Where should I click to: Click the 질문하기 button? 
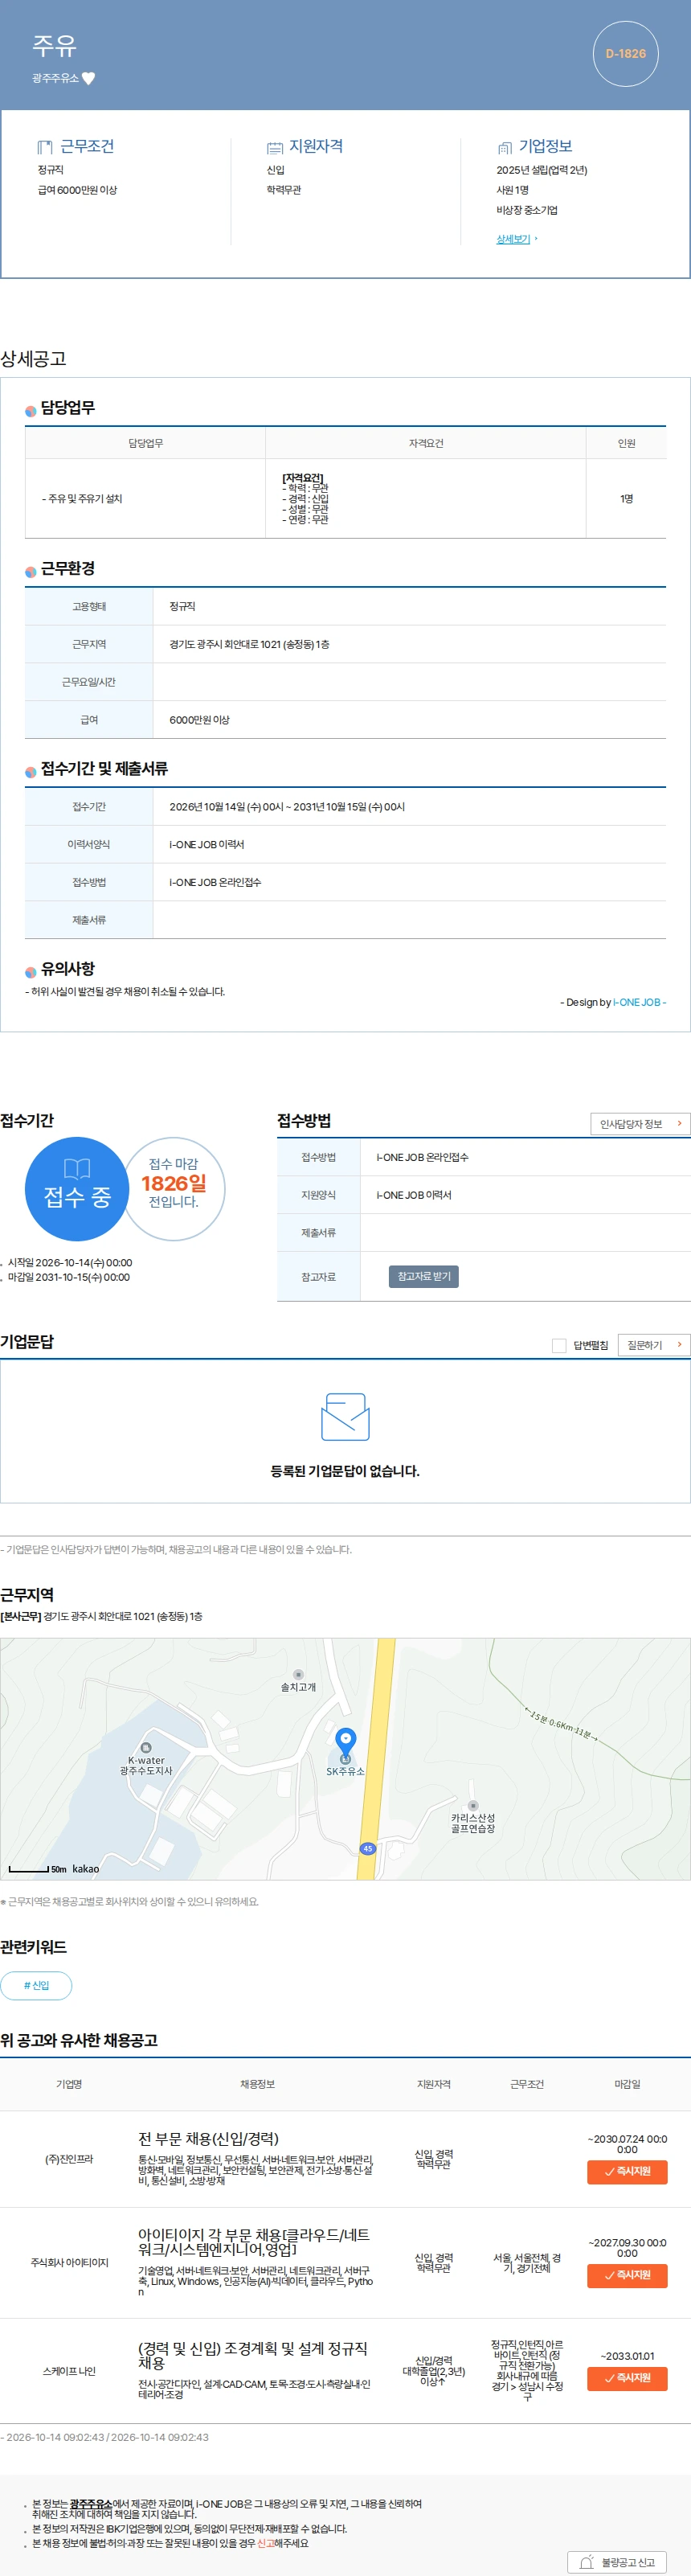click(x=654, y=1345)
